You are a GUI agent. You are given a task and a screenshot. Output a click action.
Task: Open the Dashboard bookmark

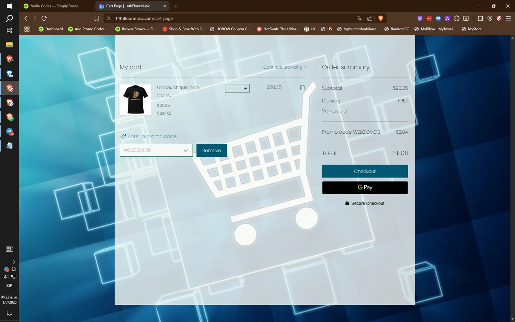pyautogui.click(x=51, y=29)
